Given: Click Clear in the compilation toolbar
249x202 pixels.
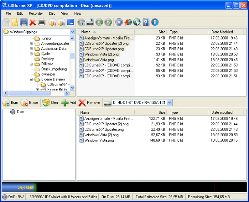Looking at the screenshot, I should (50, 103).
